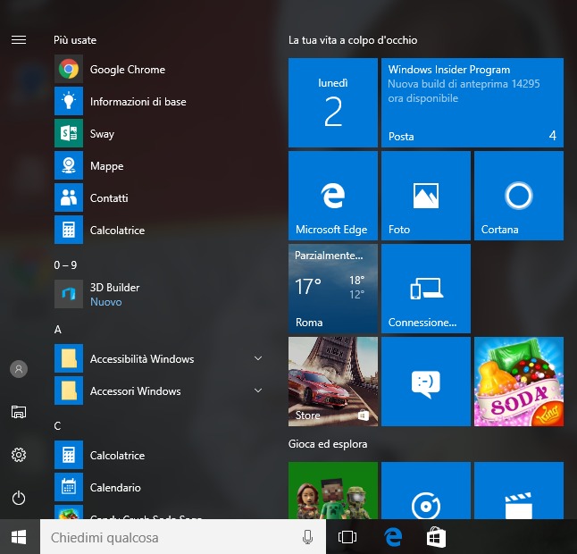Open the Cortana tile
This screenshot has width=577, height=554.
(519, 196)
